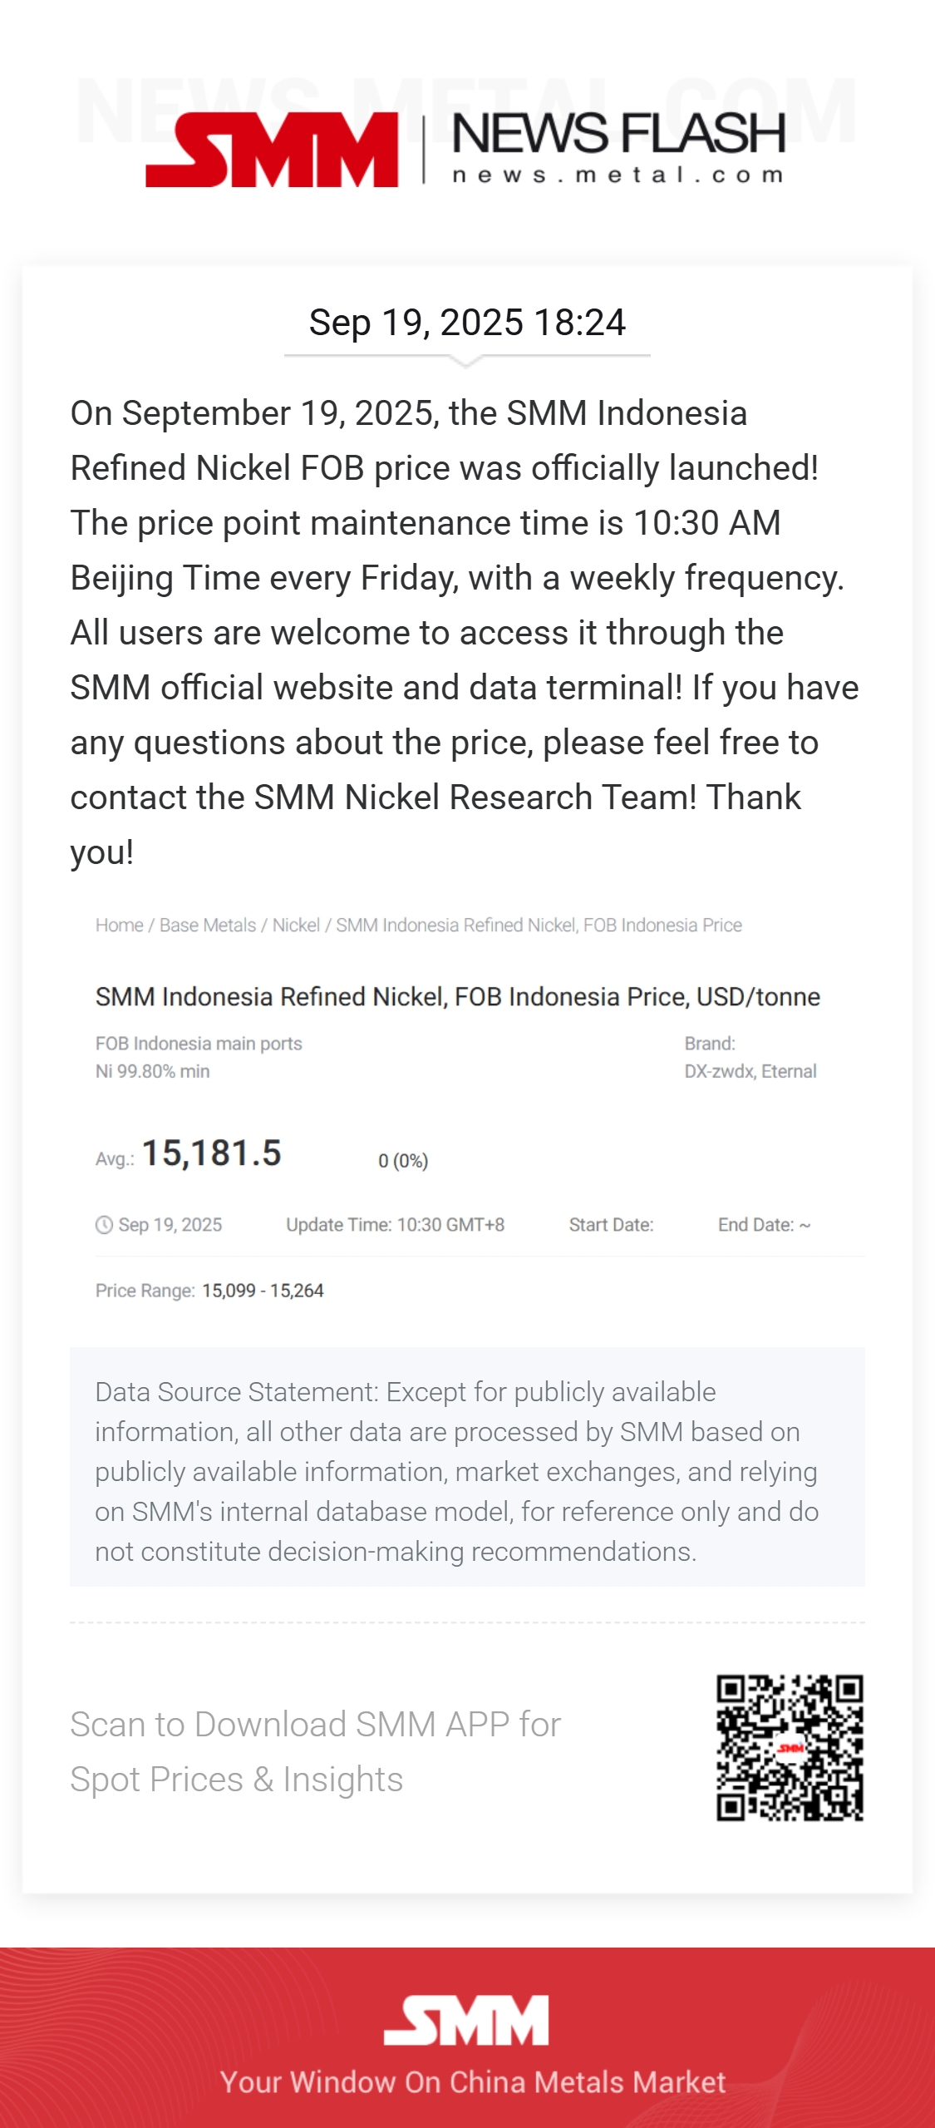Open the Nickel breadcrumb link
Viewport: 935px width, 2128px height.
296,926
